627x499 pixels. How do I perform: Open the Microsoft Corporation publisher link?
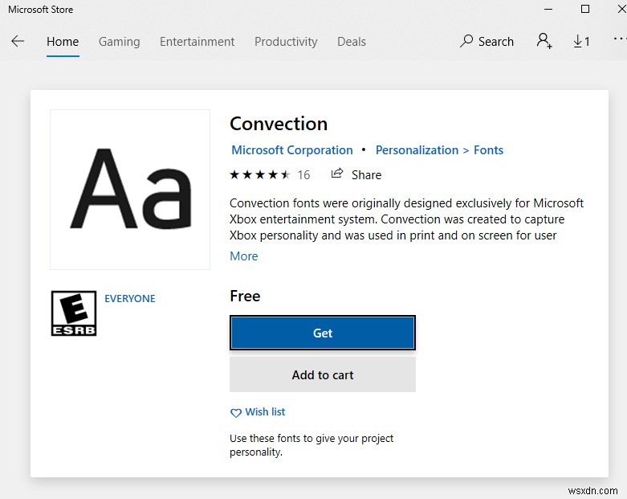292,150
